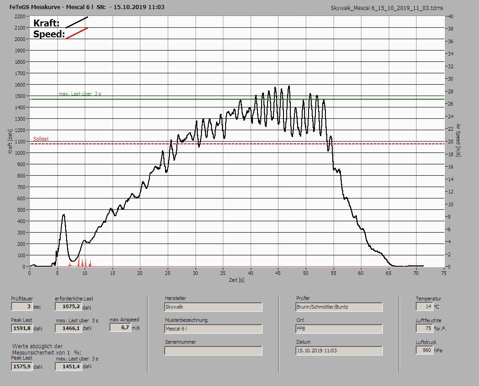The height and width of the screenshot is (386, 479).
Task: Click the 20 tick on Air Speed axis
Action: [451, 142]
